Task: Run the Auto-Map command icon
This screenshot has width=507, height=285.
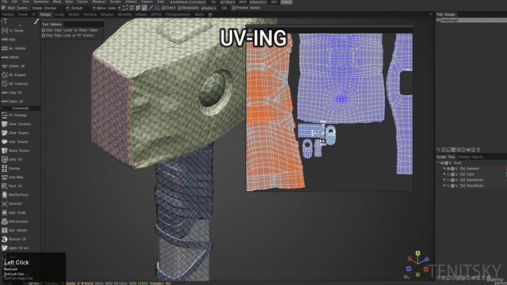Action: tap(4, 177)
